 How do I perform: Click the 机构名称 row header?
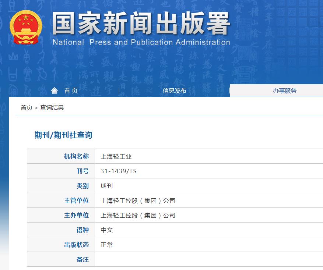tap(77, 156)
